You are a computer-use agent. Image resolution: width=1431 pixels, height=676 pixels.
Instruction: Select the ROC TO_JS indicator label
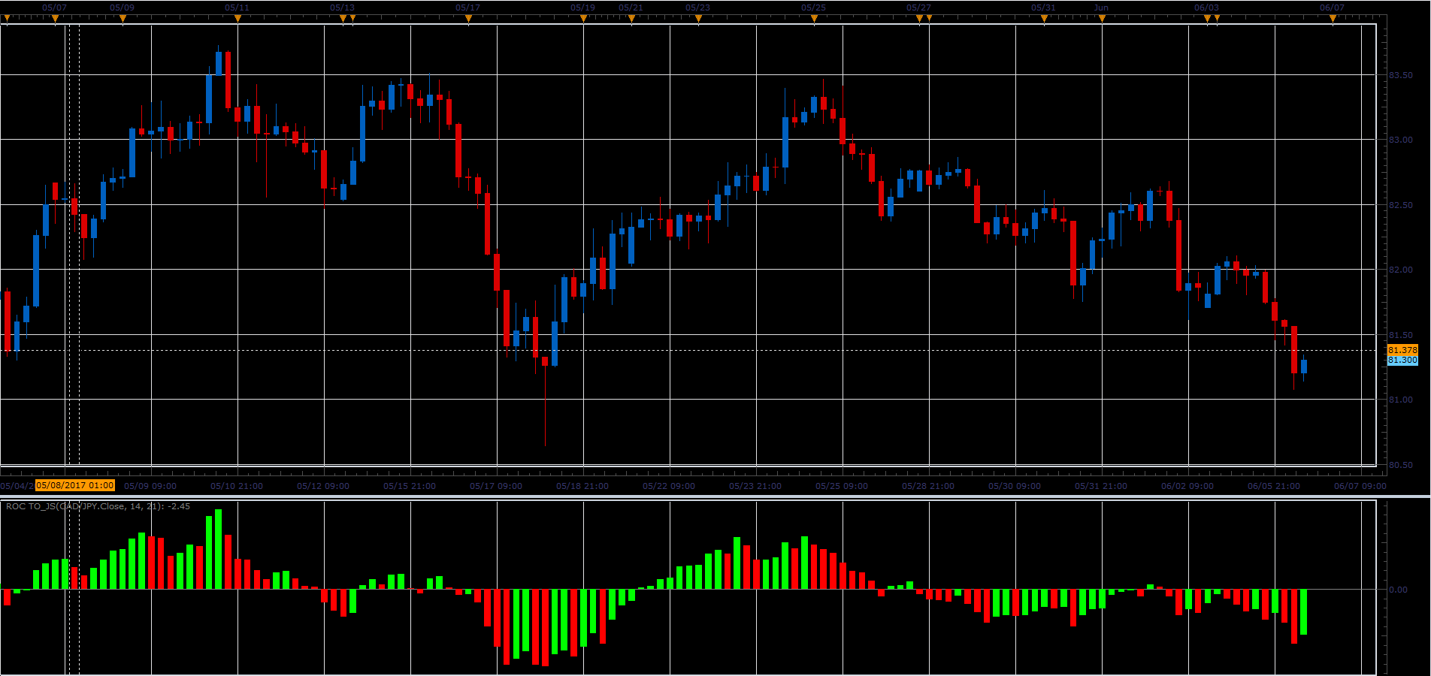coord(98,506)
